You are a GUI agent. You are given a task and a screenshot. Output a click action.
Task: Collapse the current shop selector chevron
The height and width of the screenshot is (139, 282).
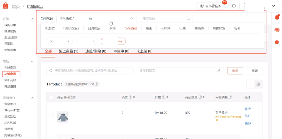tap(132, 18)
